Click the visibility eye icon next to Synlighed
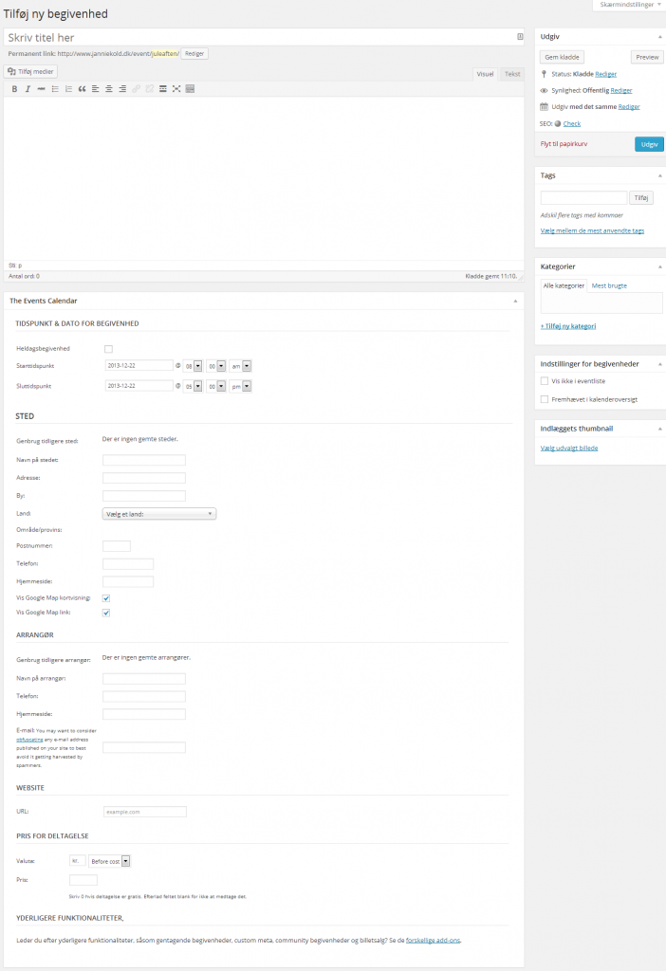The image size is (666, 971). pyautogui.click(x=544, y=90)
